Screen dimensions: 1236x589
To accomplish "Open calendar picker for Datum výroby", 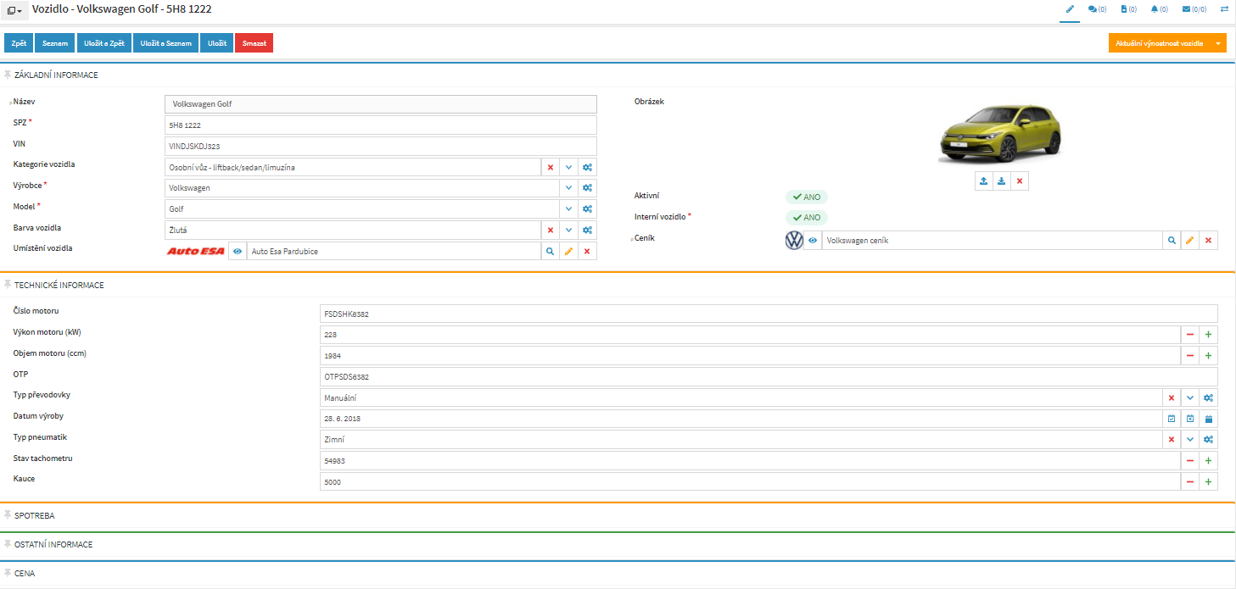I will 1209,419.
